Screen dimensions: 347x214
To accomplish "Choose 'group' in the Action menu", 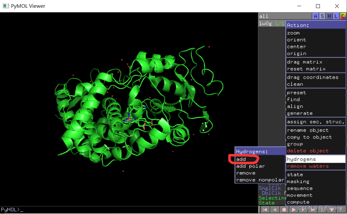I will (316, 144).
